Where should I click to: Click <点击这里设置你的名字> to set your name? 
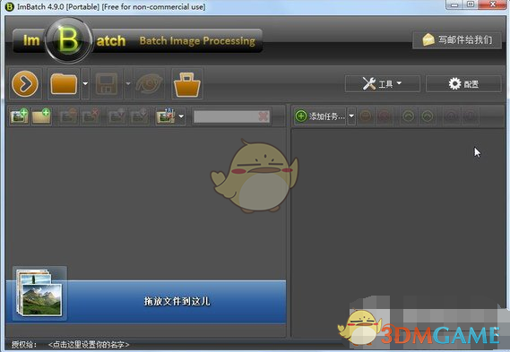pyautogui.click(x=89, y=344)
